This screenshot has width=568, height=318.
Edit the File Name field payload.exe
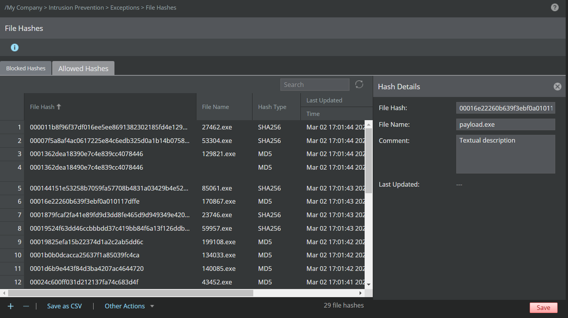click(x=506, y=124)
